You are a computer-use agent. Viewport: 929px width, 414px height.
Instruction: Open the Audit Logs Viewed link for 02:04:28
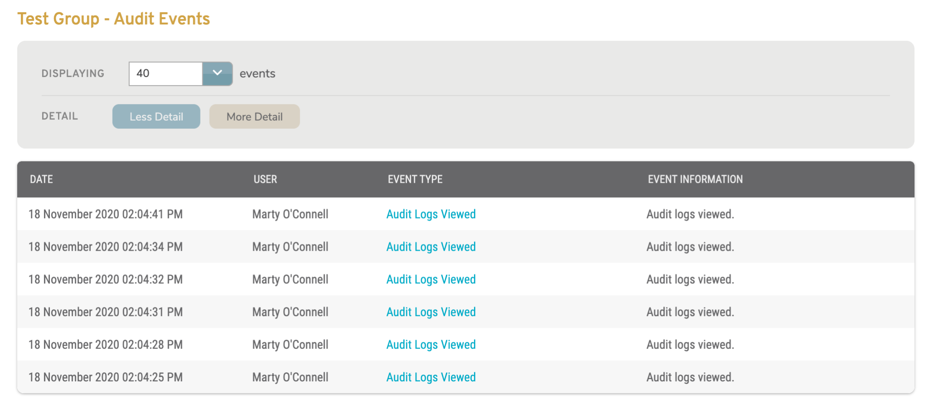430,345
